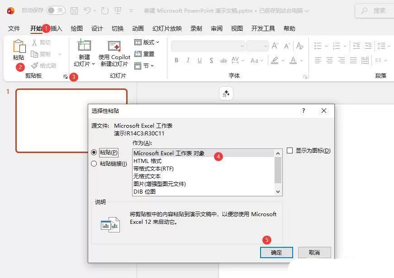Open the 版式 layout dropdown
The image size is (394, 278).
(x=147, y=42)
